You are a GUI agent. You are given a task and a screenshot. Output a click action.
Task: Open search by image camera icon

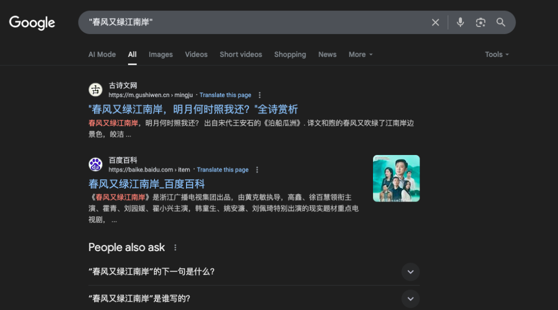tap(481, 22)
